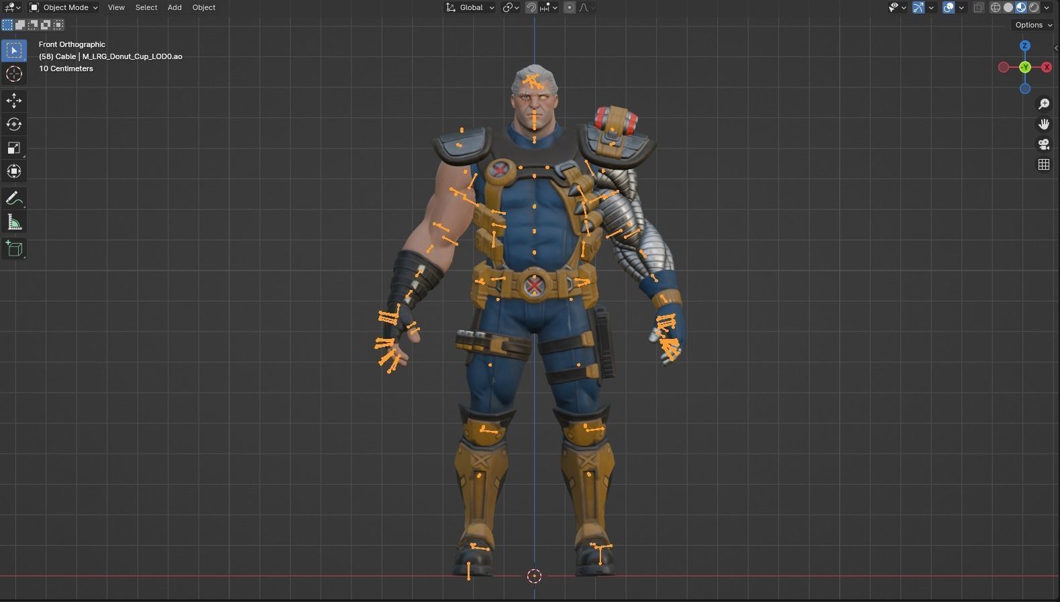
Task: Open the View menu
Action: click(x=116, y=7)
